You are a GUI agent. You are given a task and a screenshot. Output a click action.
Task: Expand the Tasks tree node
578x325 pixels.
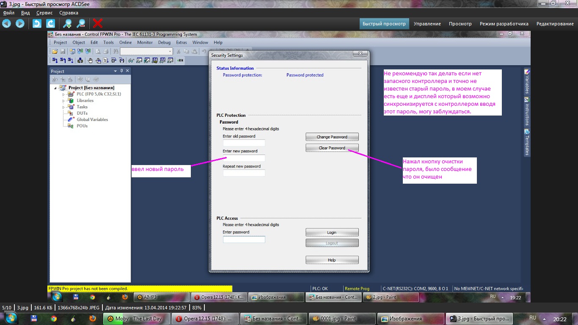point(63,107)
